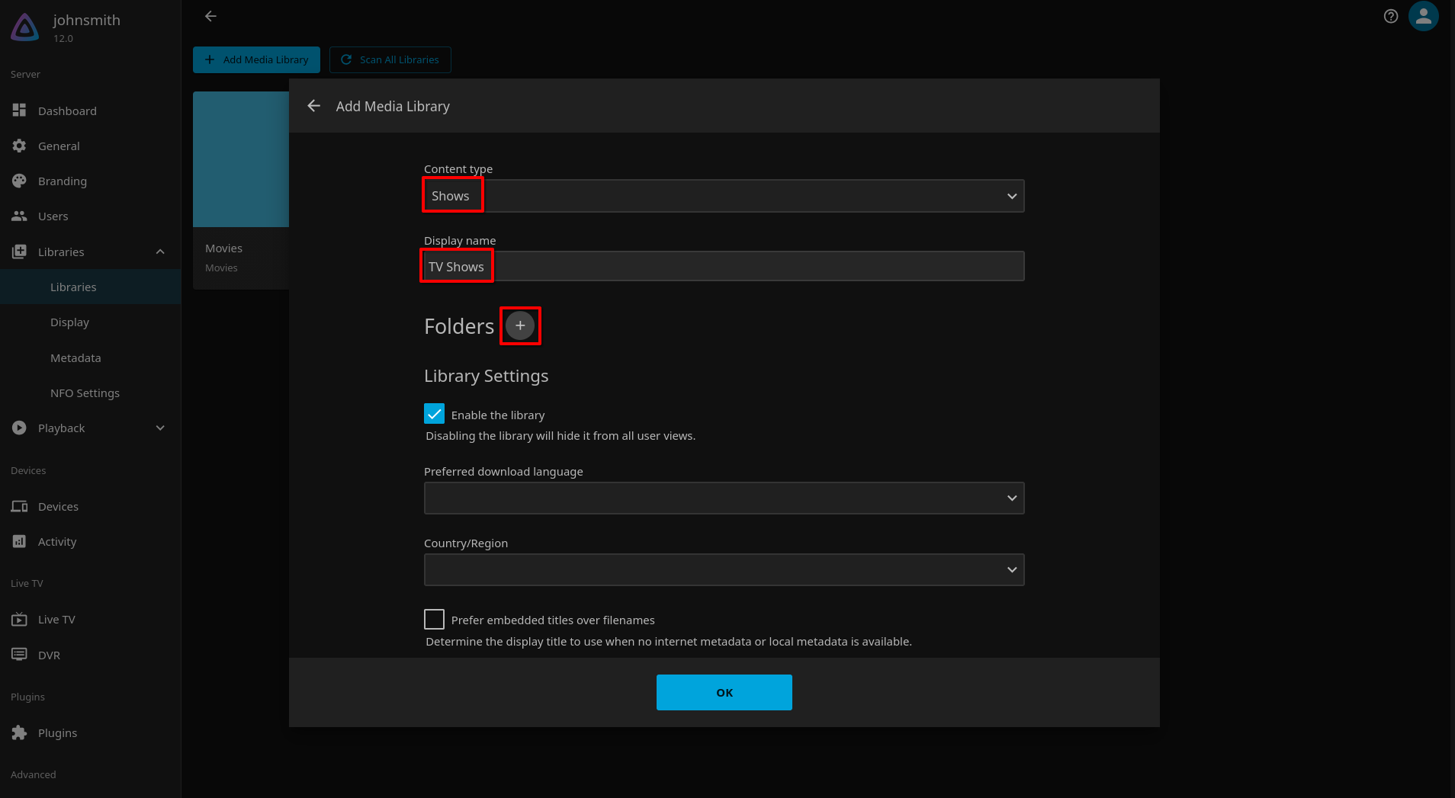Click the add folder plus icon

520,325
